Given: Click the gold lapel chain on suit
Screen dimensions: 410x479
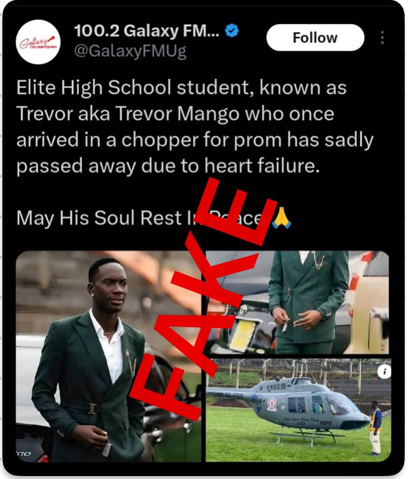Looking at the screenshot, I should [131, 363].
